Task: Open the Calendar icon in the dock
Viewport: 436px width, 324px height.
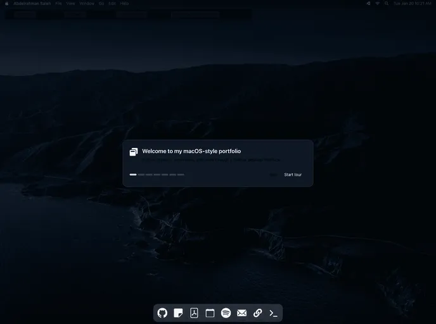Action: 210,313
